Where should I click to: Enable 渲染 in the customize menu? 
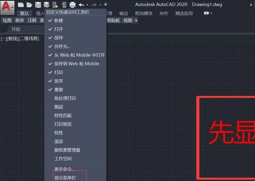point(75,141)
